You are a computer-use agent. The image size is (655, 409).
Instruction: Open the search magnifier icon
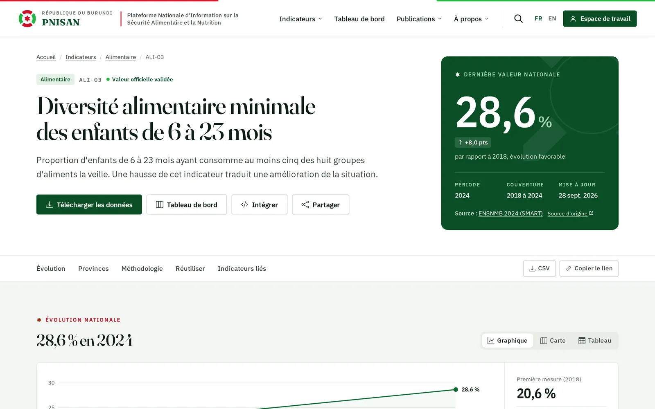(518, 19)
